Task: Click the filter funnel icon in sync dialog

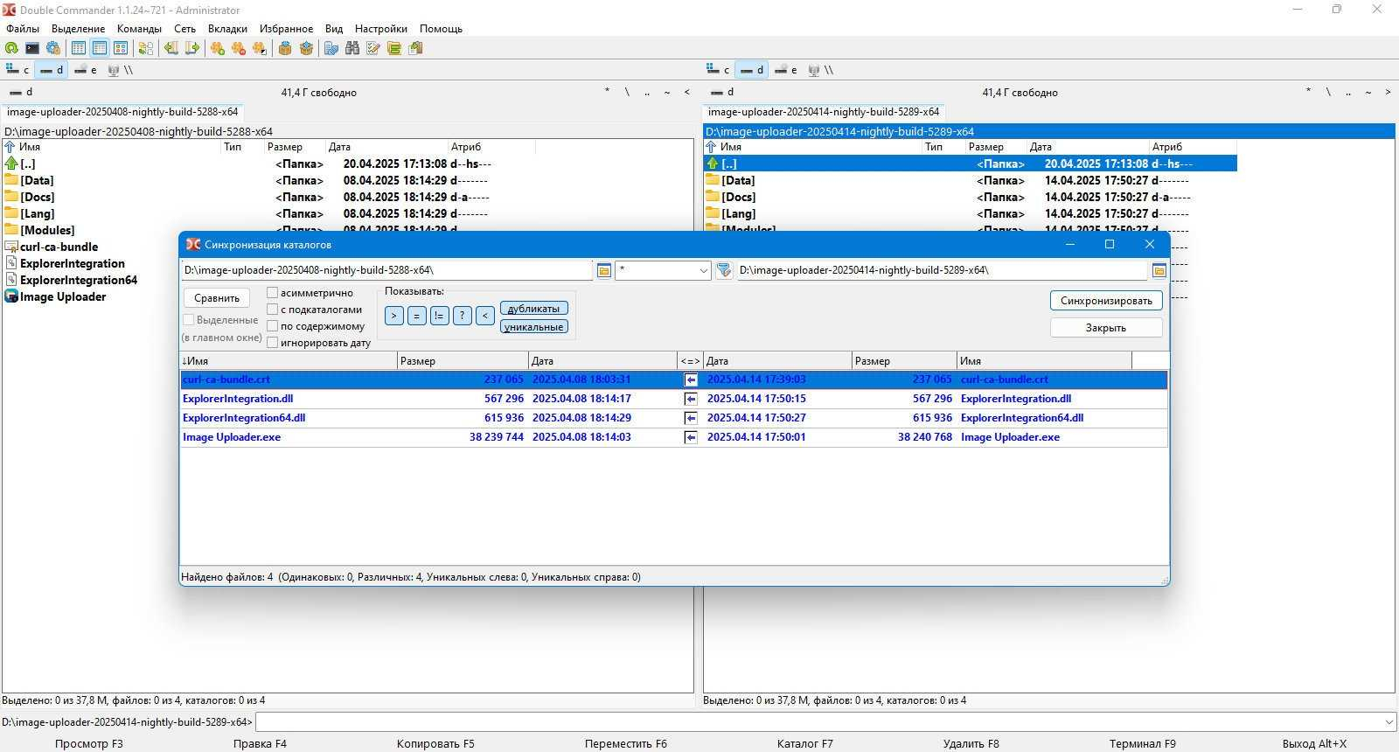Action: tap(724, 270)
